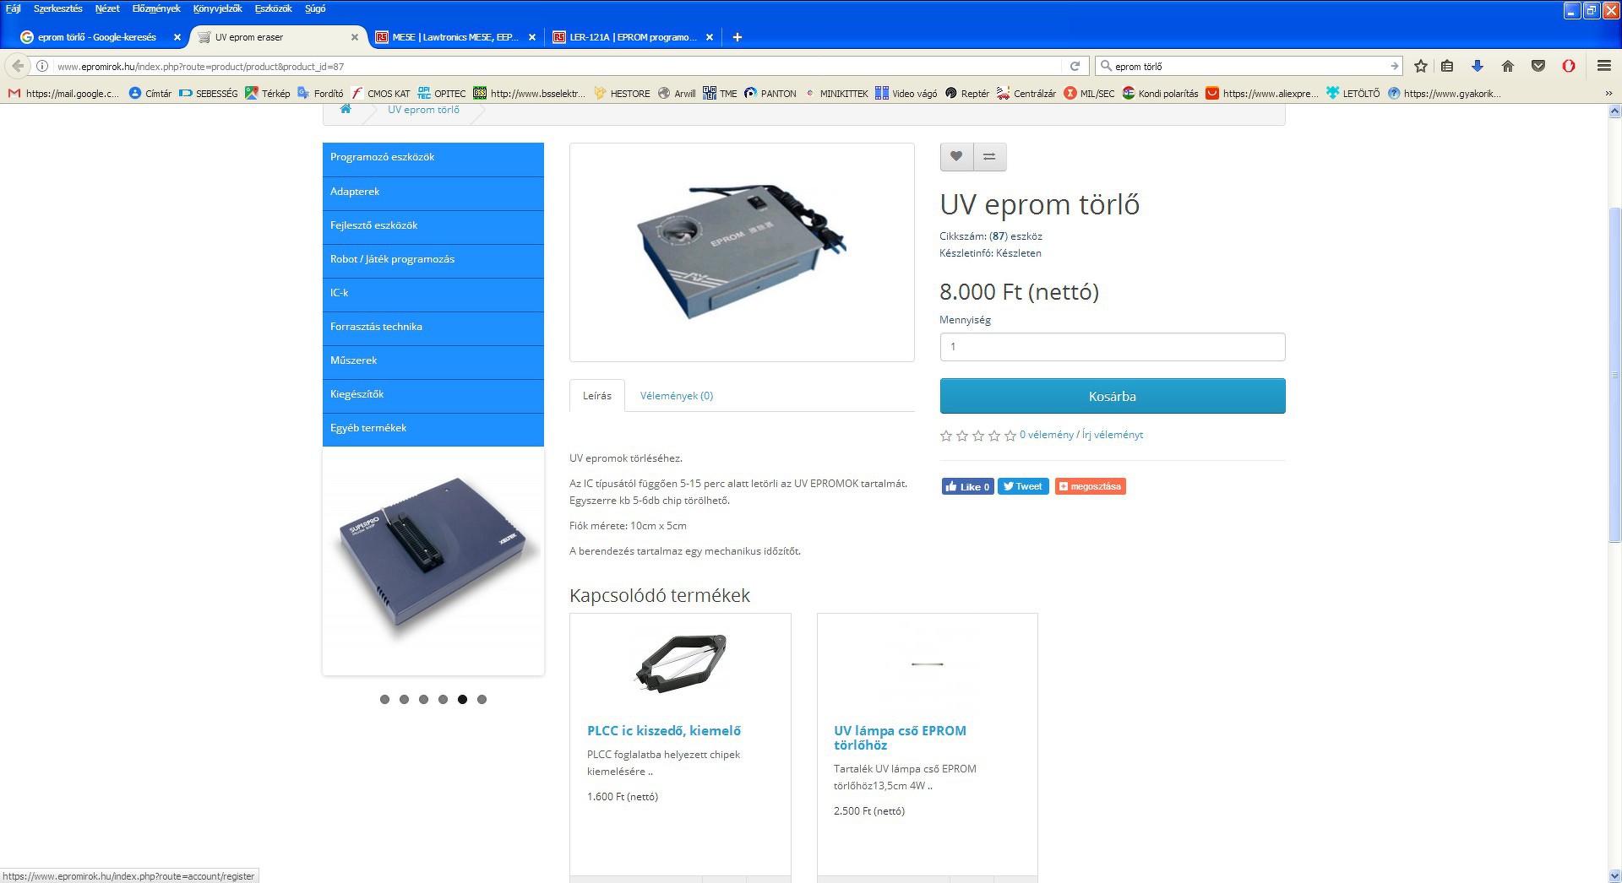Expand hidden bookmarks overflow chevron

pos(1608,94)
